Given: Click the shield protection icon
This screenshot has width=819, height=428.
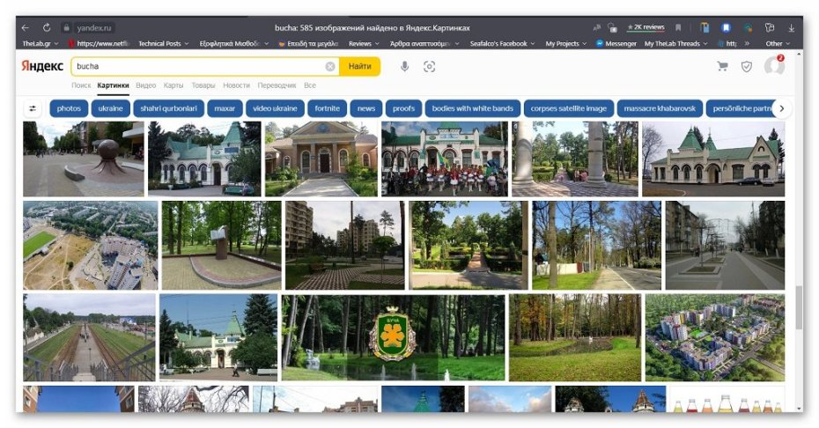Looking at the screenshot, I should click(747, 66).
